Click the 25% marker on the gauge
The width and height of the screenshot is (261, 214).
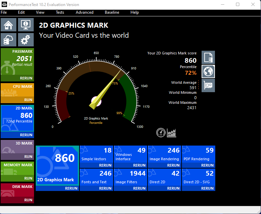click(x=71, y=93)
